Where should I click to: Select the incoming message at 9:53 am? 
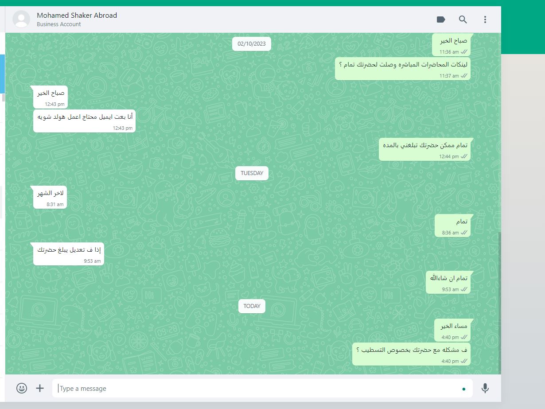[69, 254]
